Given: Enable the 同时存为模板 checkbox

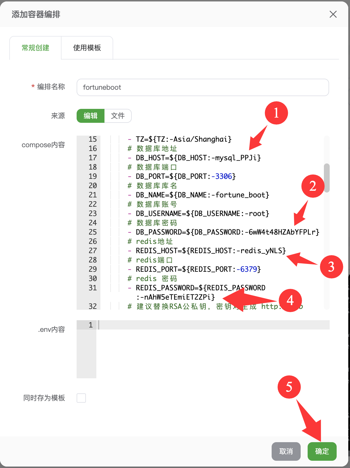Looking at the screenshot, I should 81,398.
